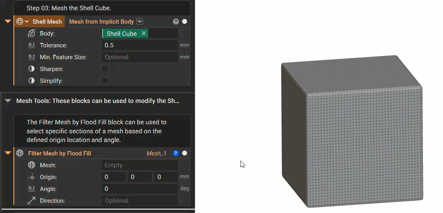Open help for the Shell Mesh block
This screenshot has height=213, width=443.
click(x=176, y=21)
